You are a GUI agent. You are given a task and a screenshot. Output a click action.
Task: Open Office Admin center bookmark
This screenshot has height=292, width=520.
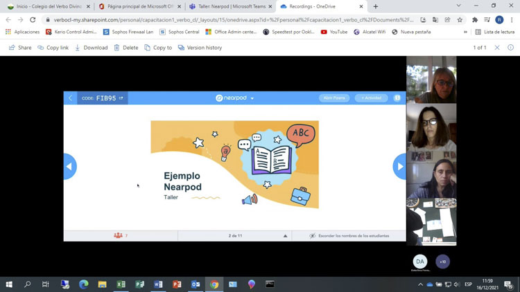coord(231,32)
